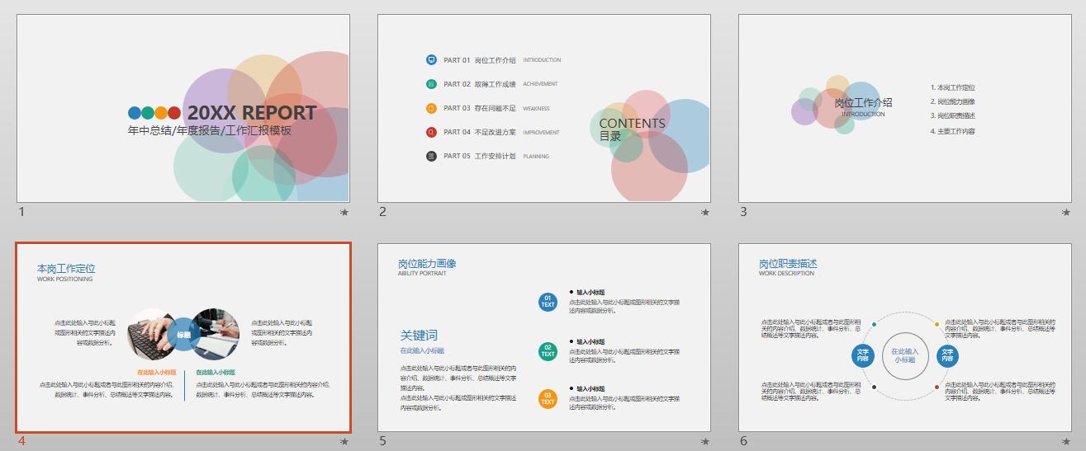Click the transition star icon under slide 3
Screen dimensions: 1086x451
(x=1066, y=213)
